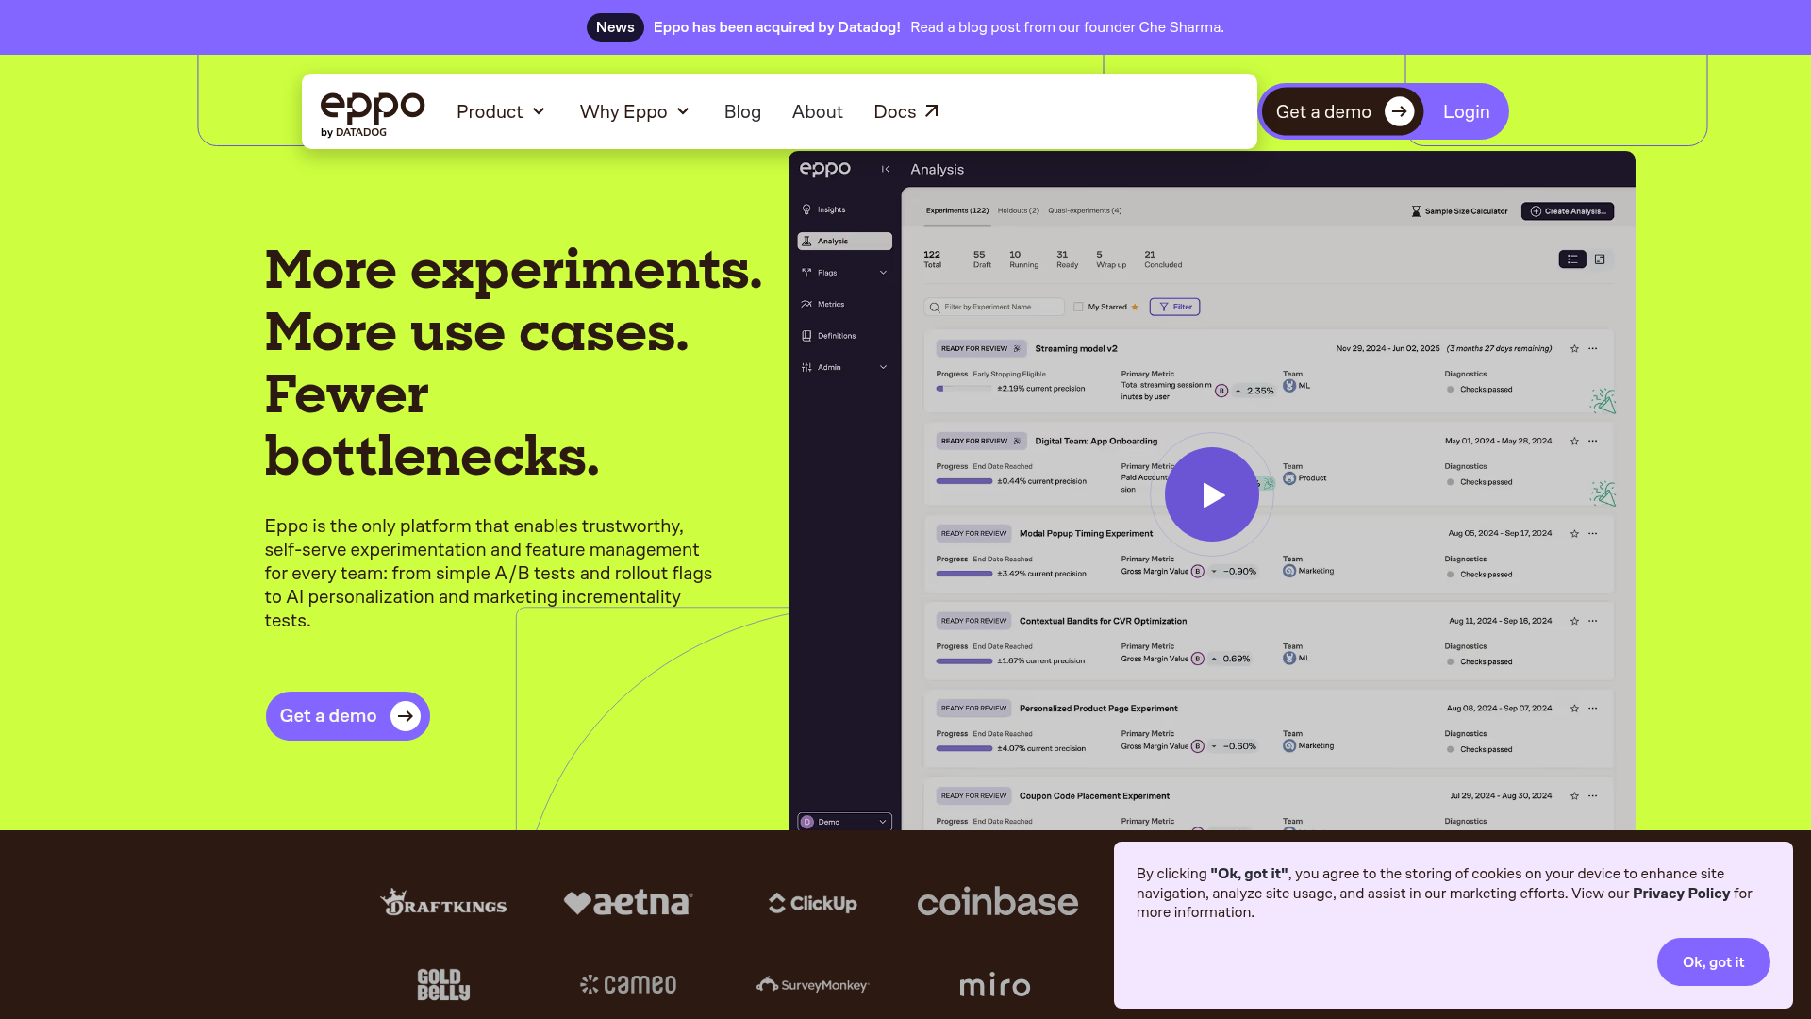
Task: Switch to the Holdouts tab
Action: (1019, 210)
